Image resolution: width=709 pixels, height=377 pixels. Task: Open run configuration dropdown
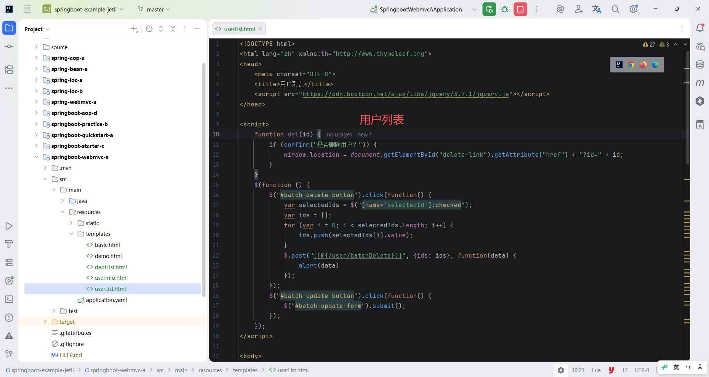tap(474, 10)
